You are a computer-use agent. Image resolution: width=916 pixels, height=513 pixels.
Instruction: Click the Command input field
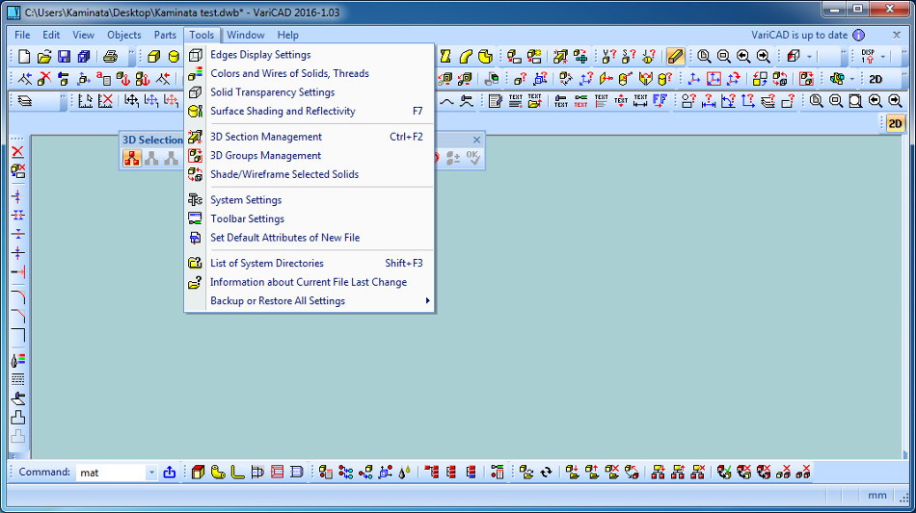click(x=111, y=473)
